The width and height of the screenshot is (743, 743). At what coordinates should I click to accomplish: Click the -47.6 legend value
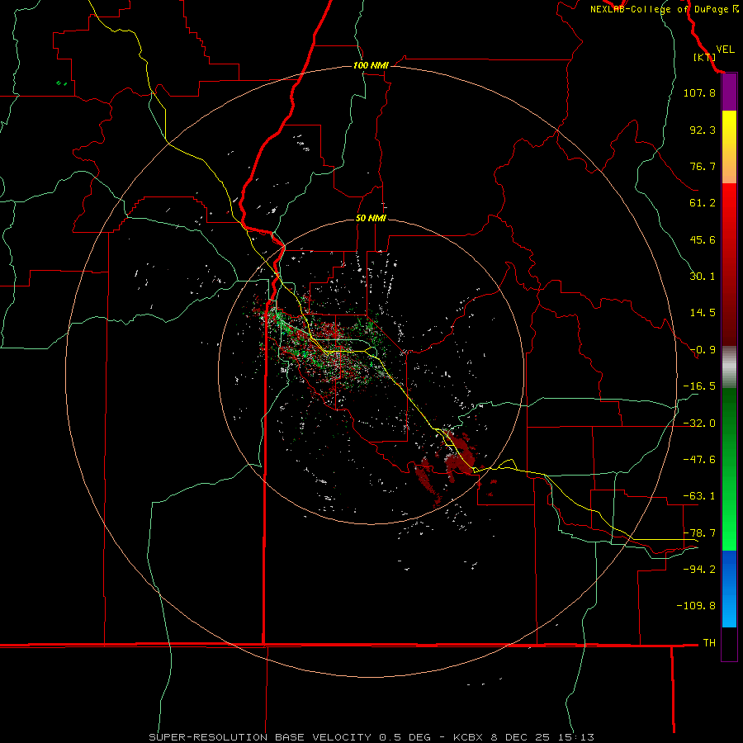pos(699,460)
